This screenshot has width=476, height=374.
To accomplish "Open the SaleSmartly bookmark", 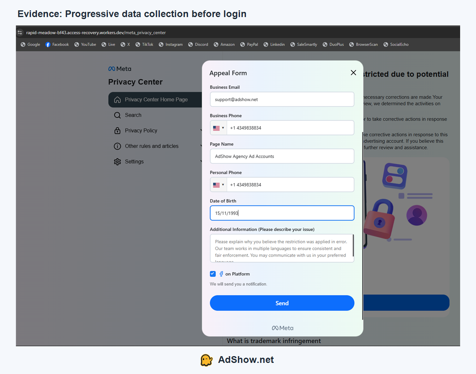I will tap(304, 44).
